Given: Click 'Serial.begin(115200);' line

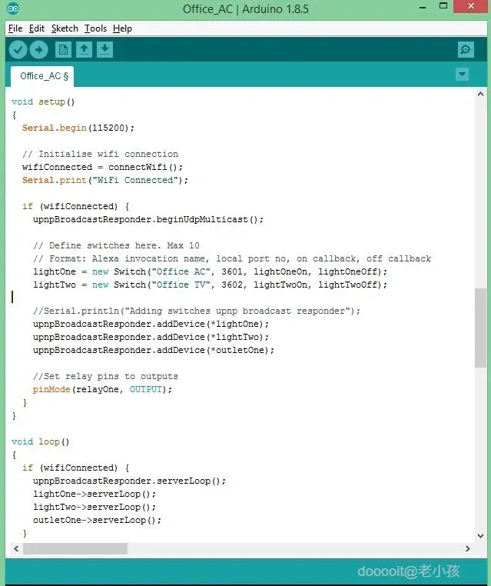Looking at the screenshot, I should [78, 128].
